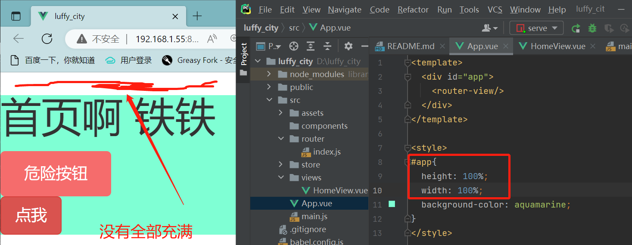The width and height of the screenshot is (632, 245).
Task: Click the src breadcrumb
Action: pyautogui.click(x=294, y=28)
